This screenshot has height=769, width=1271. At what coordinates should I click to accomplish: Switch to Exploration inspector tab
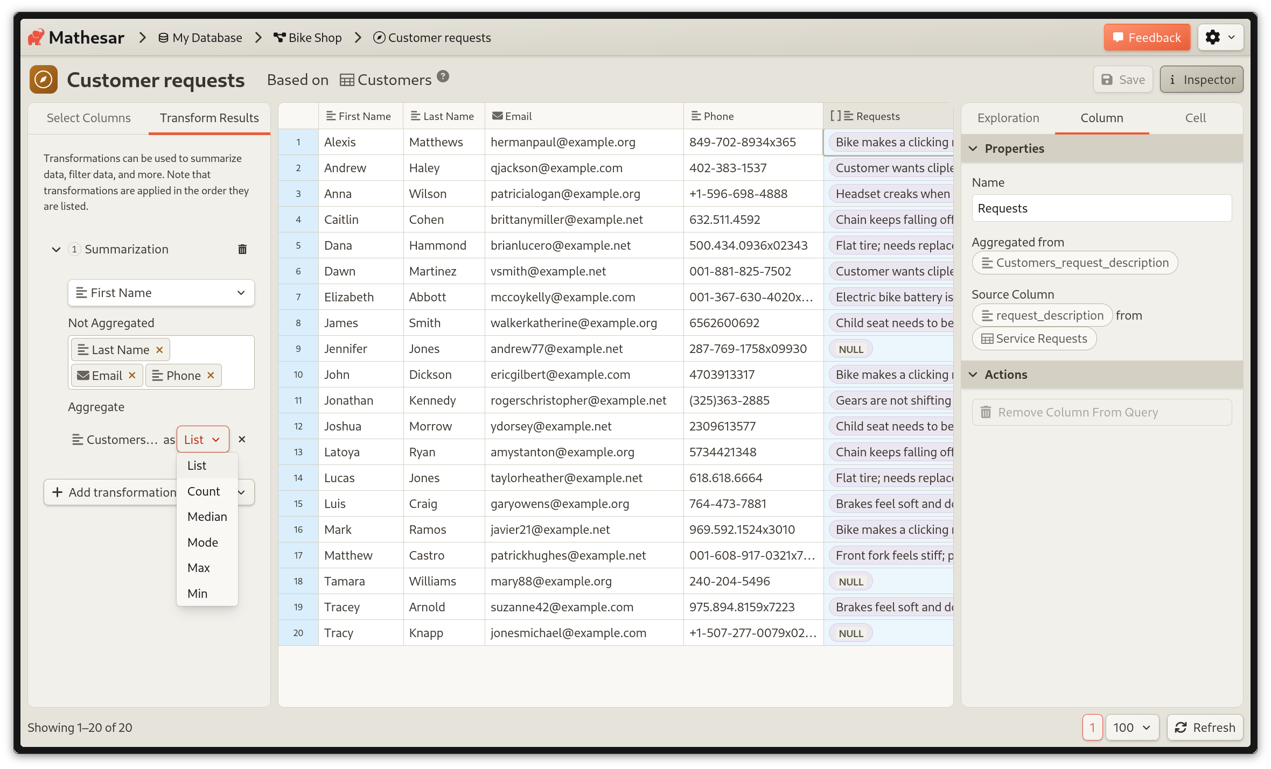pos(1008,118)
